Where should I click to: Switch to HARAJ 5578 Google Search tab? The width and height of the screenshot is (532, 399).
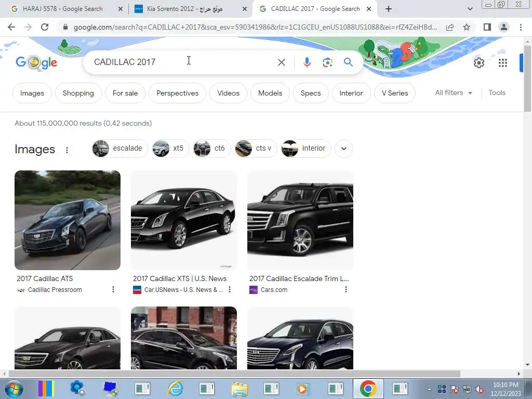[x=62, y=9]
